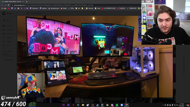Open the Twitter bookmark icon

[15, 8]
